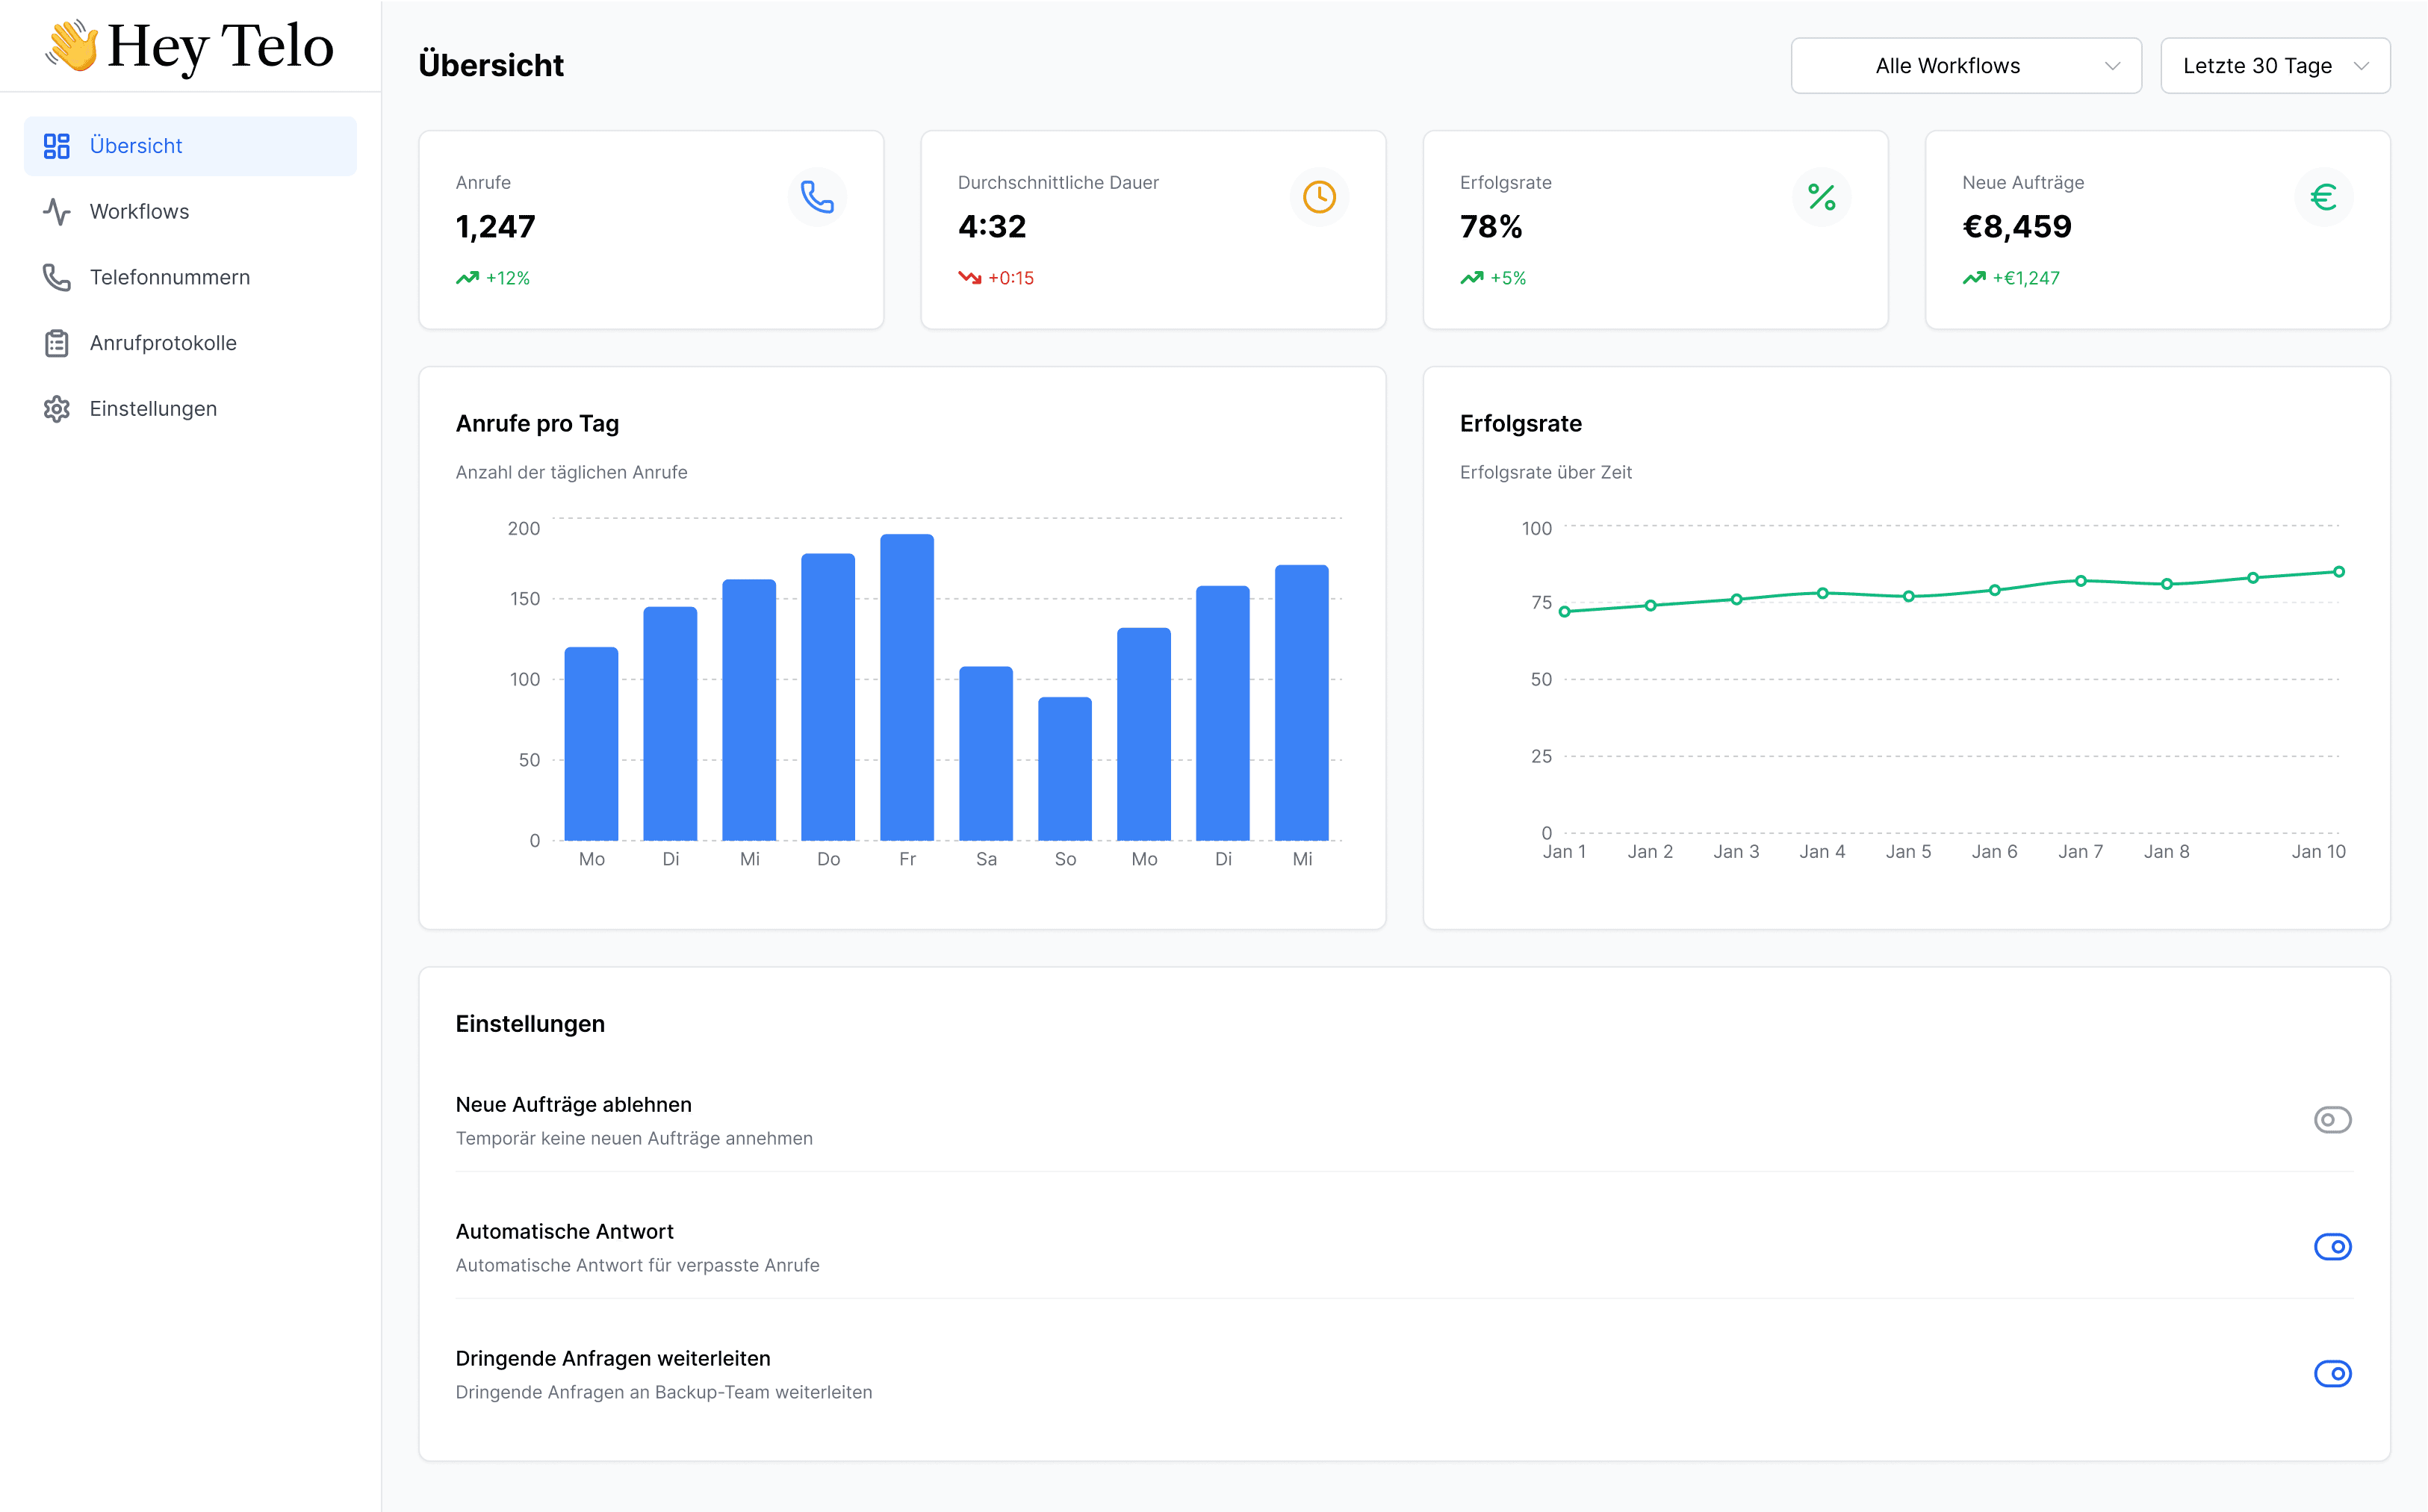
Task: Click the Jan 10 data point on Erfolgsrate line
Action: 2338,572
